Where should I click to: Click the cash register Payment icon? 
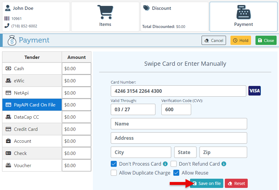[243, 12]
